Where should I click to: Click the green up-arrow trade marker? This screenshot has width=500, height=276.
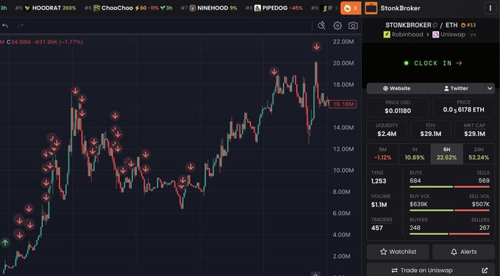5,243
